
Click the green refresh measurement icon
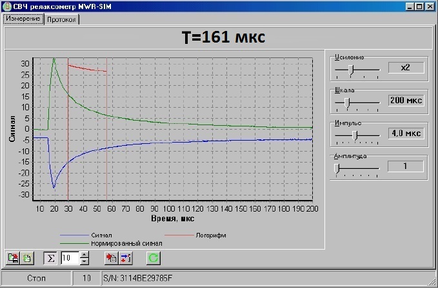(x=153, y=258)
